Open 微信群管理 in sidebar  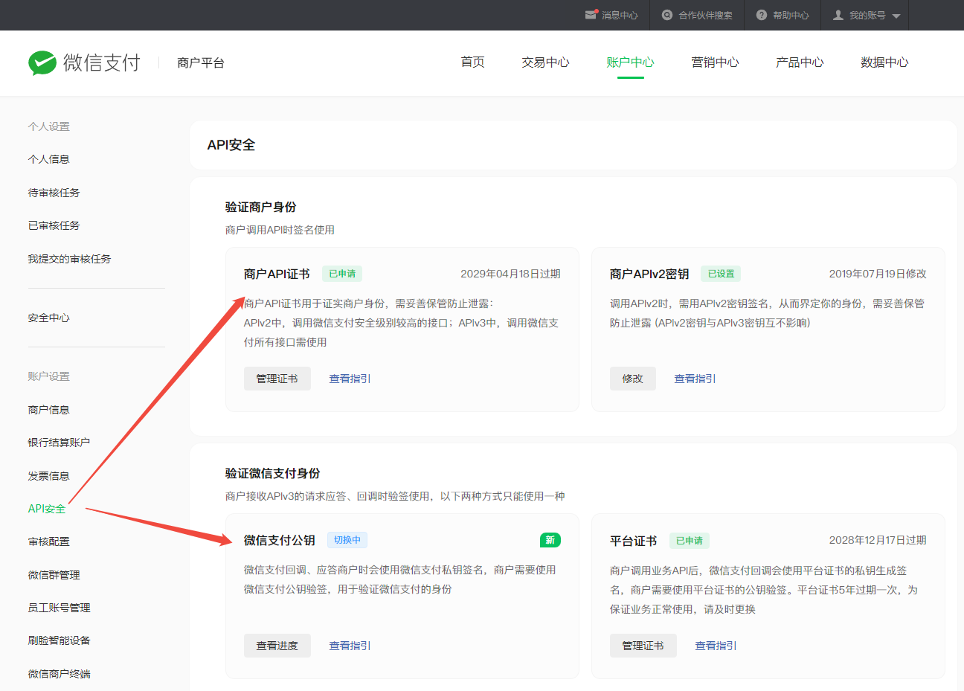54,575
